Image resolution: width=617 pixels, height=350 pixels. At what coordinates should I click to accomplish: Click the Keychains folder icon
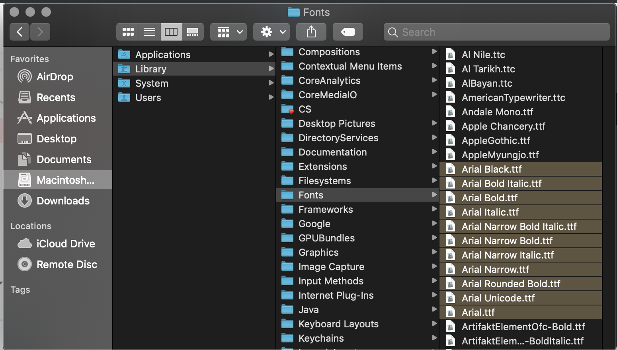tap(287, 338)
